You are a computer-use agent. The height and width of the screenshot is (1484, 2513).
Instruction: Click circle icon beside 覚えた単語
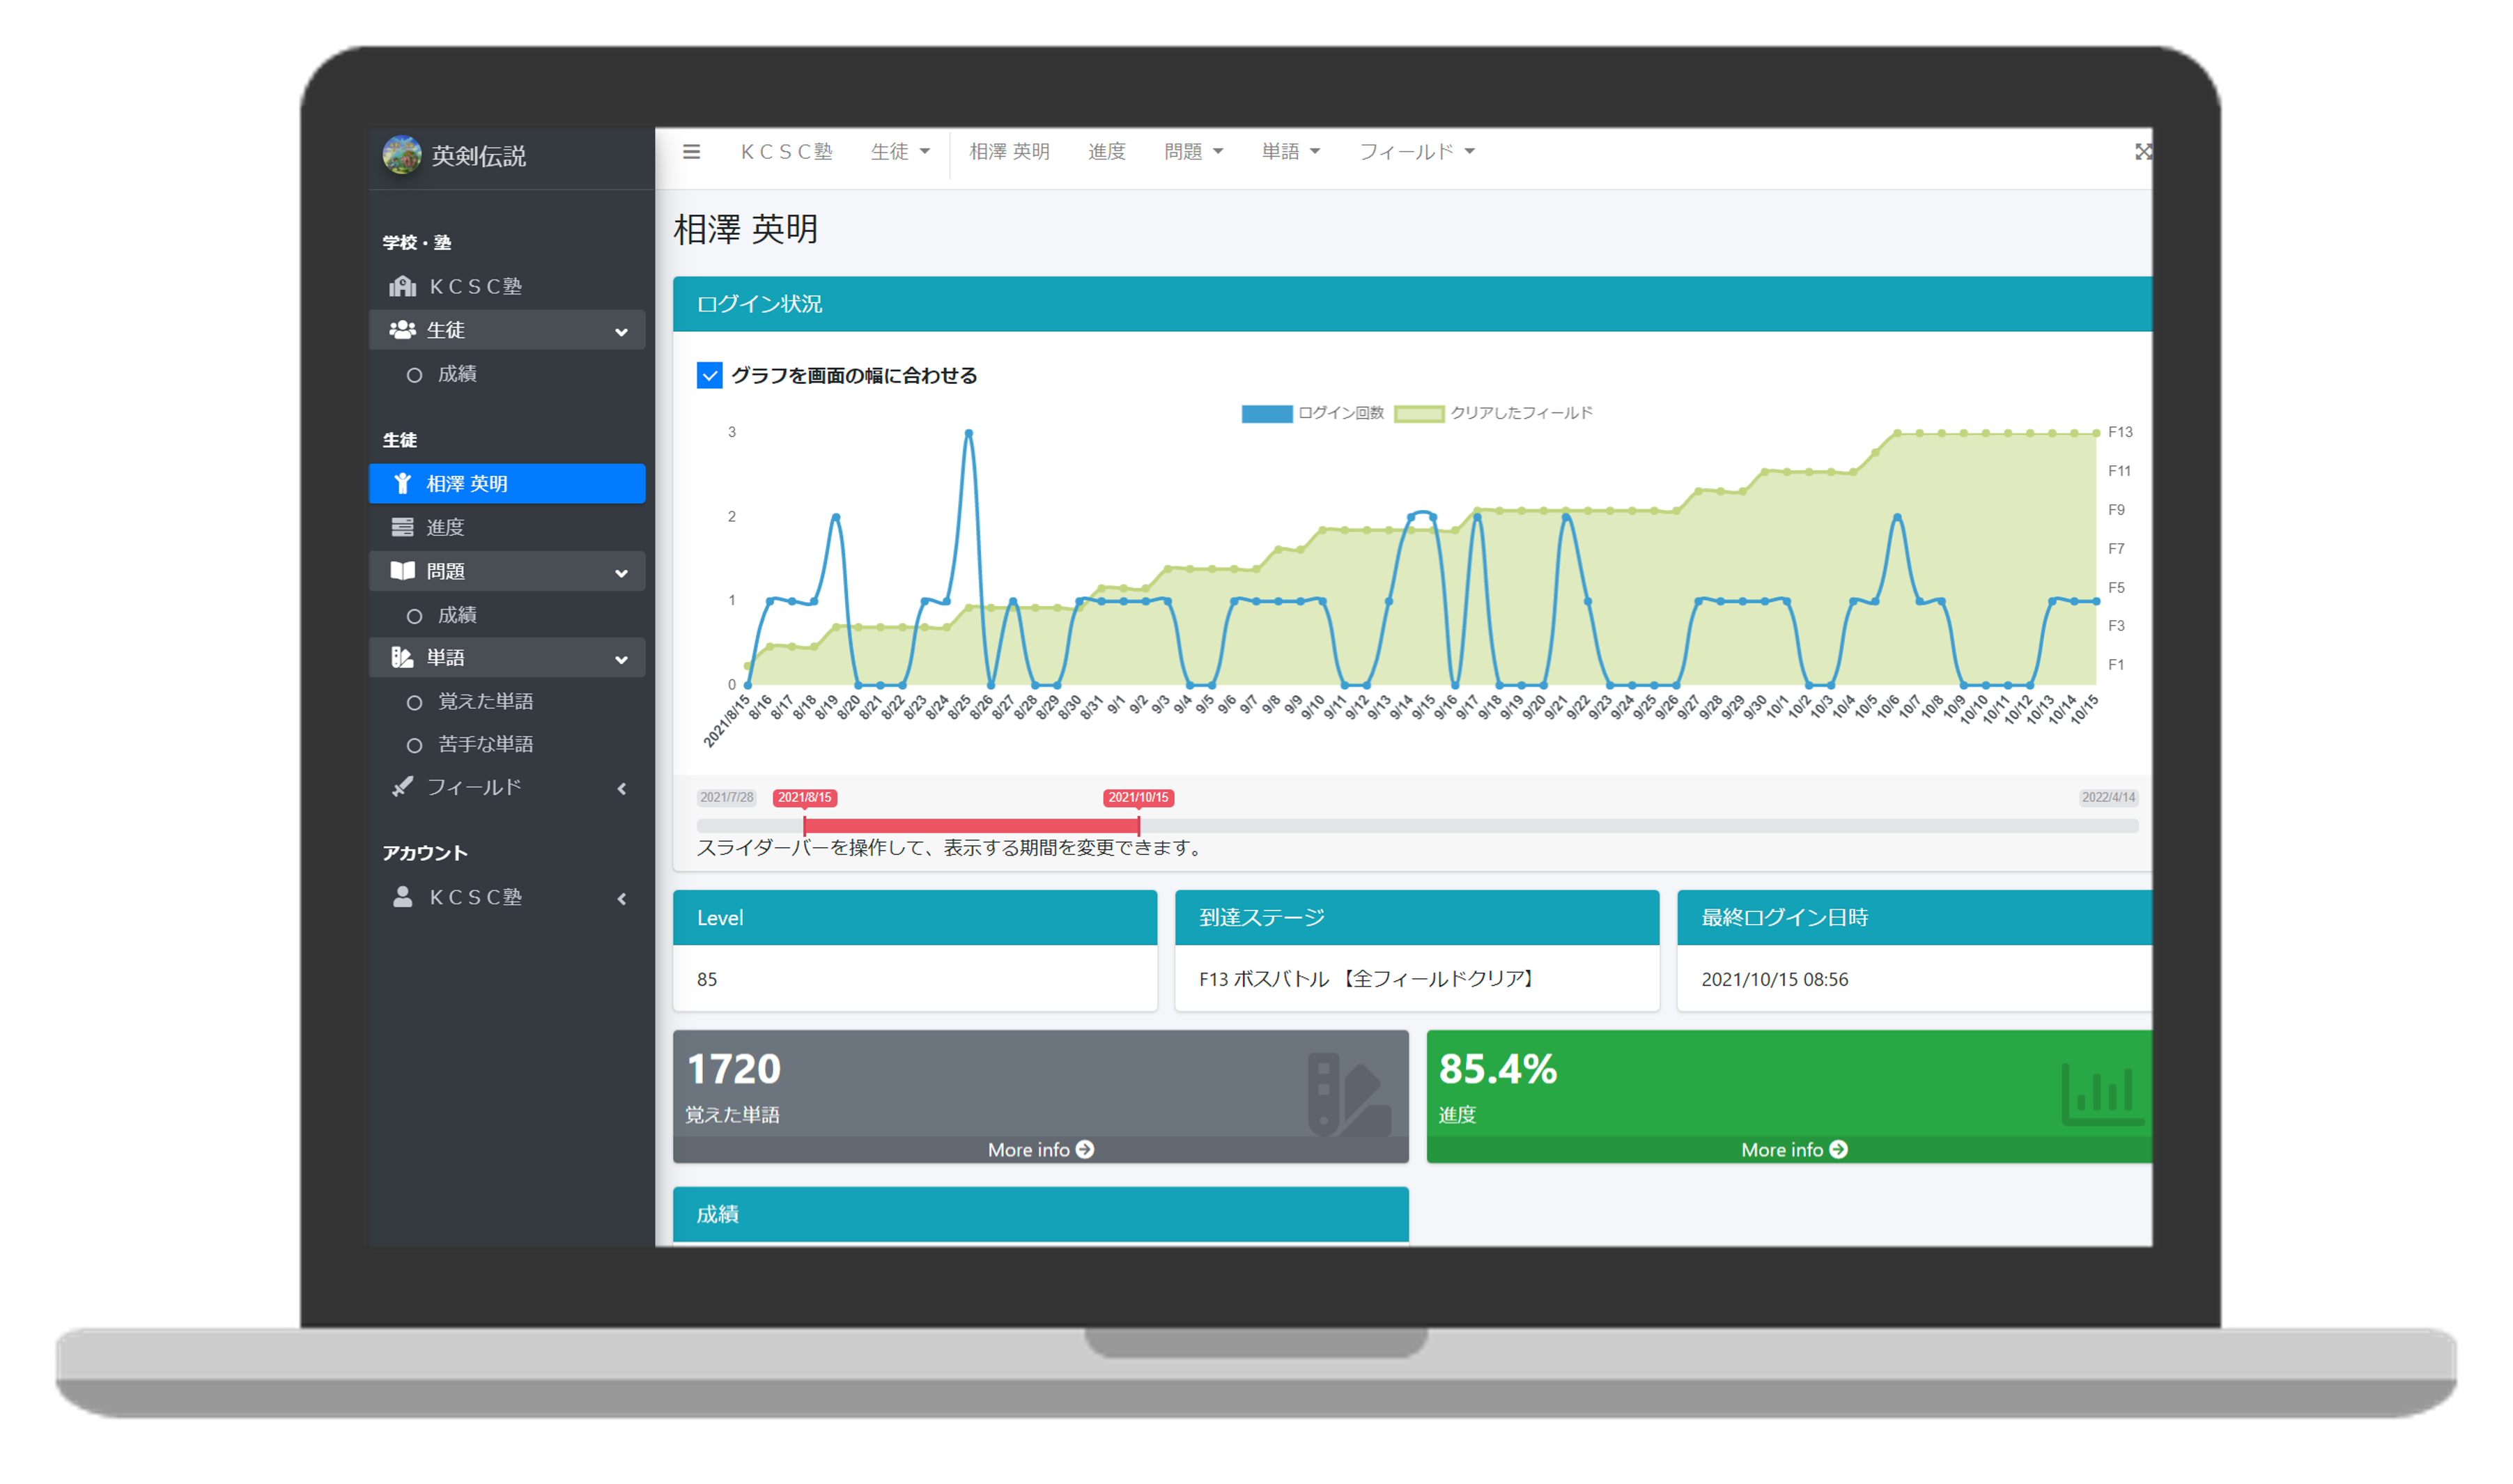pos(414,703)
